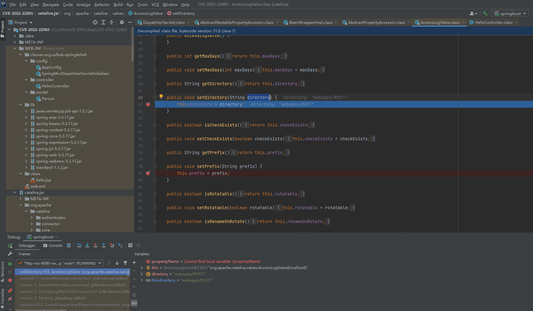The image size is (533, 311).
Task: Step Into in debugger toolbar
Action: tap(87, 246)
